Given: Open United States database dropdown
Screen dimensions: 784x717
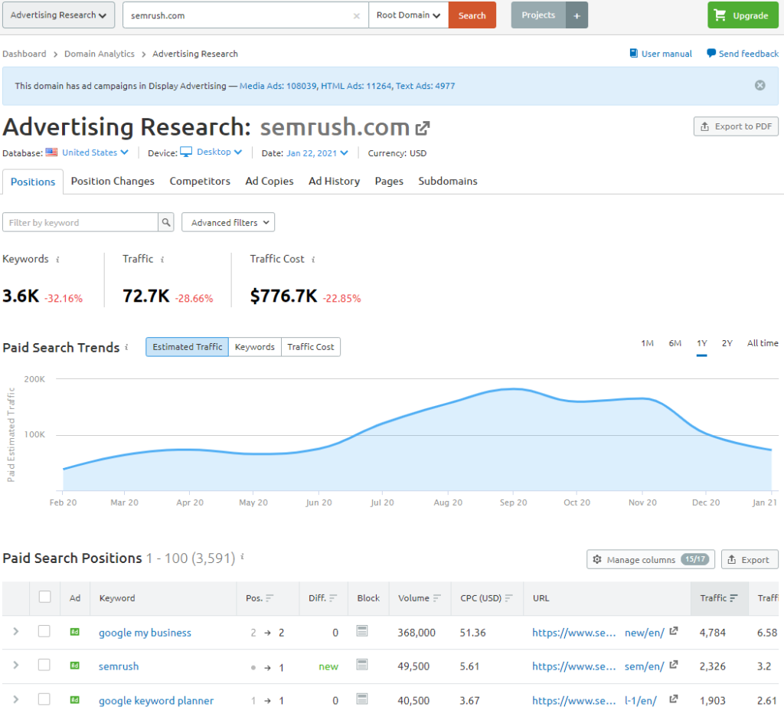Looking at the screenshot, I should click(x=95, y=152).
